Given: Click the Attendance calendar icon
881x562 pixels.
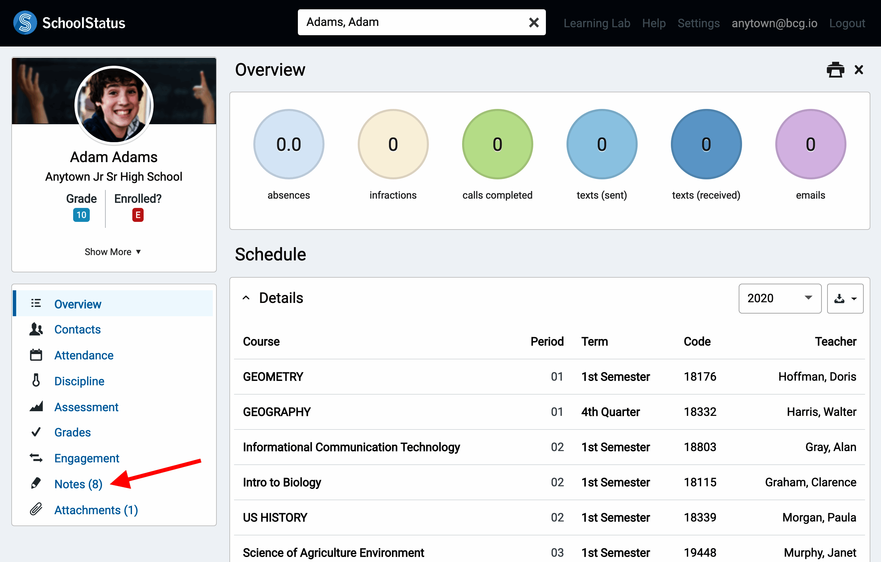Looking at the screenshot, I should point(36,355).
